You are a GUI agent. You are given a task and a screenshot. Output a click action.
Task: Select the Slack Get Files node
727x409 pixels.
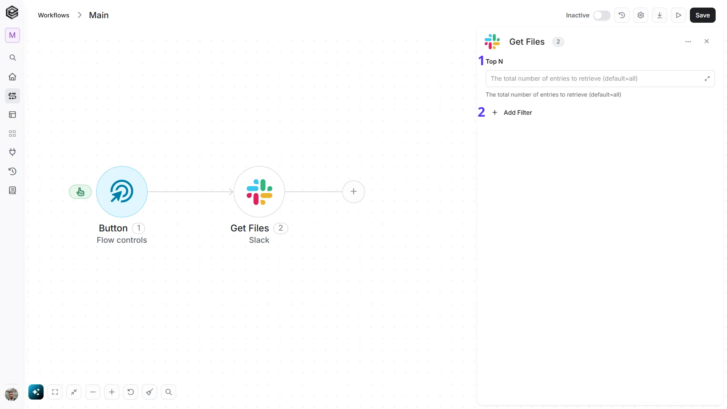click(259, 192)
